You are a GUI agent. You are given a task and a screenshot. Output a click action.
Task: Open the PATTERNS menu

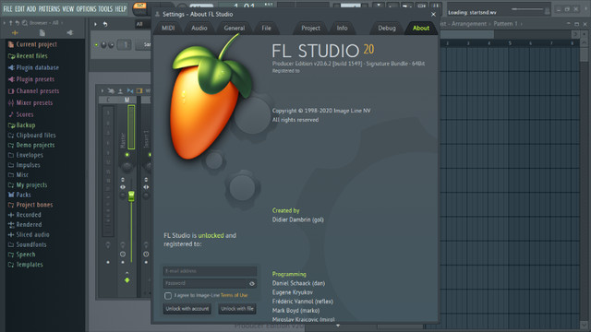[x=49, y=8]
